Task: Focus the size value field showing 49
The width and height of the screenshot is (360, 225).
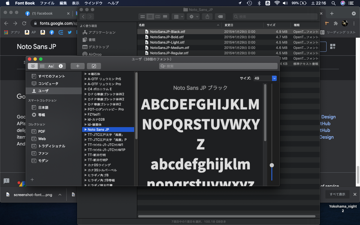Action: 263,78
